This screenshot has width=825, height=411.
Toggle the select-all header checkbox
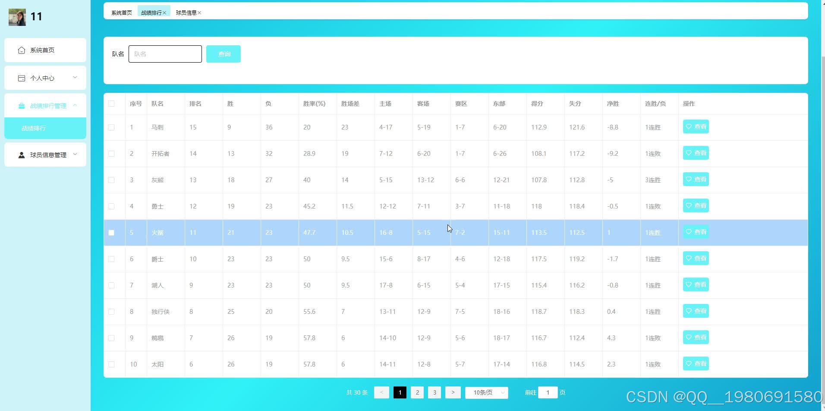click(111, 104)
